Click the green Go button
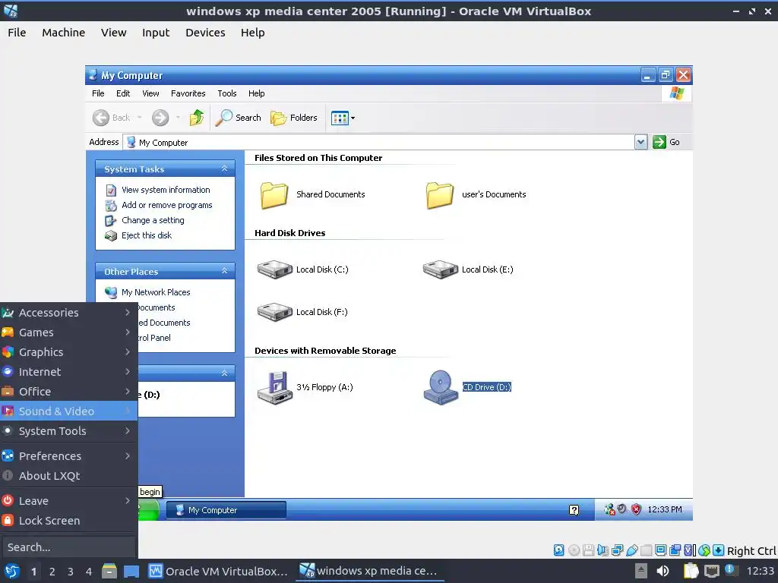 click(666, 142)
